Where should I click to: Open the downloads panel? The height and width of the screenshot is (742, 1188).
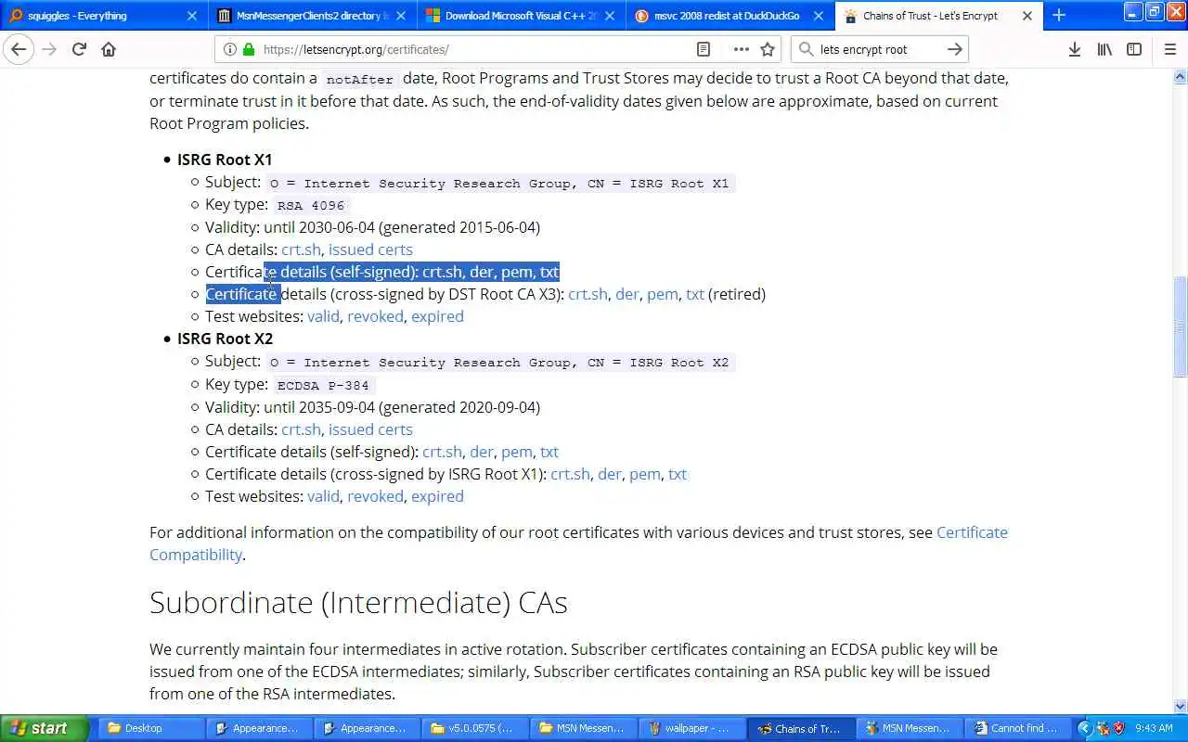(x=1074, y=49)
